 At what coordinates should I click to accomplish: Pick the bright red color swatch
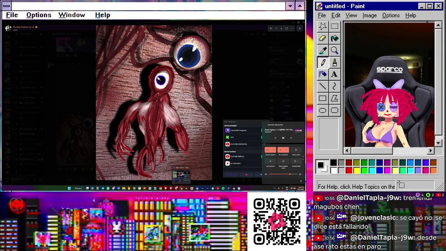pos(349,170)
